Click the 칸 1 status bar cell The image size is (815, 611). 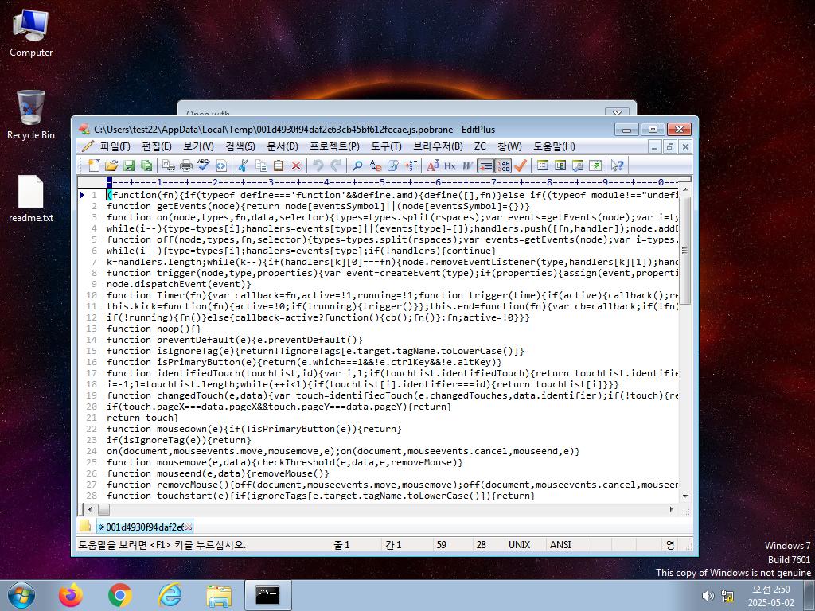[393, 544]
